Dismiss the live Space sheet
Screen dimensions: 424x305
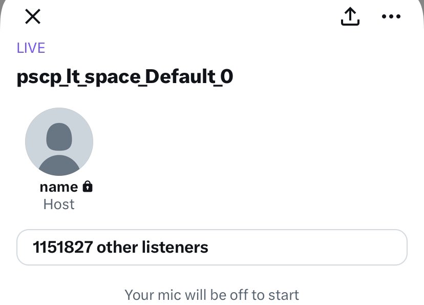pos(33,17)
